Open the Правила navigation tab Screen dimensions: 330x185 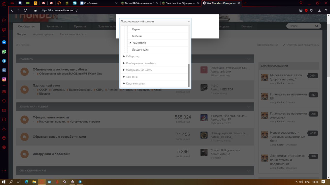pos(80,26)
